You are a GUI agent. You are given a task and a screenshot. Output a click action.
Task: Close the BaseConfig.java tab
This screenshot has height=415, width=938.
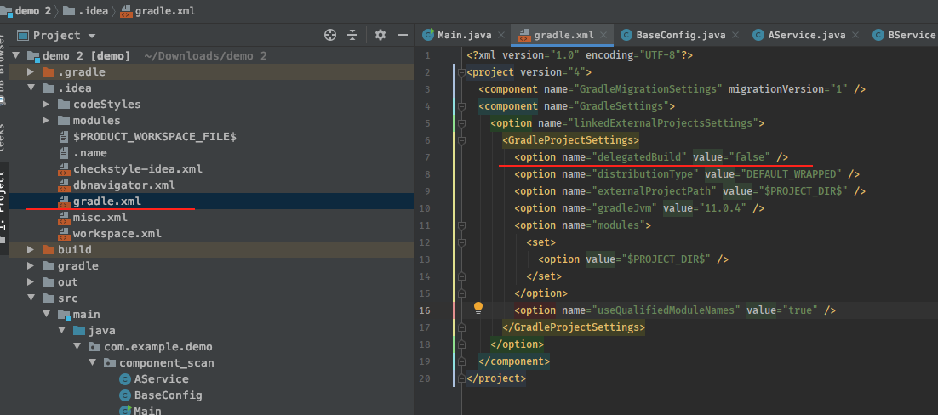tap(735, 35)
